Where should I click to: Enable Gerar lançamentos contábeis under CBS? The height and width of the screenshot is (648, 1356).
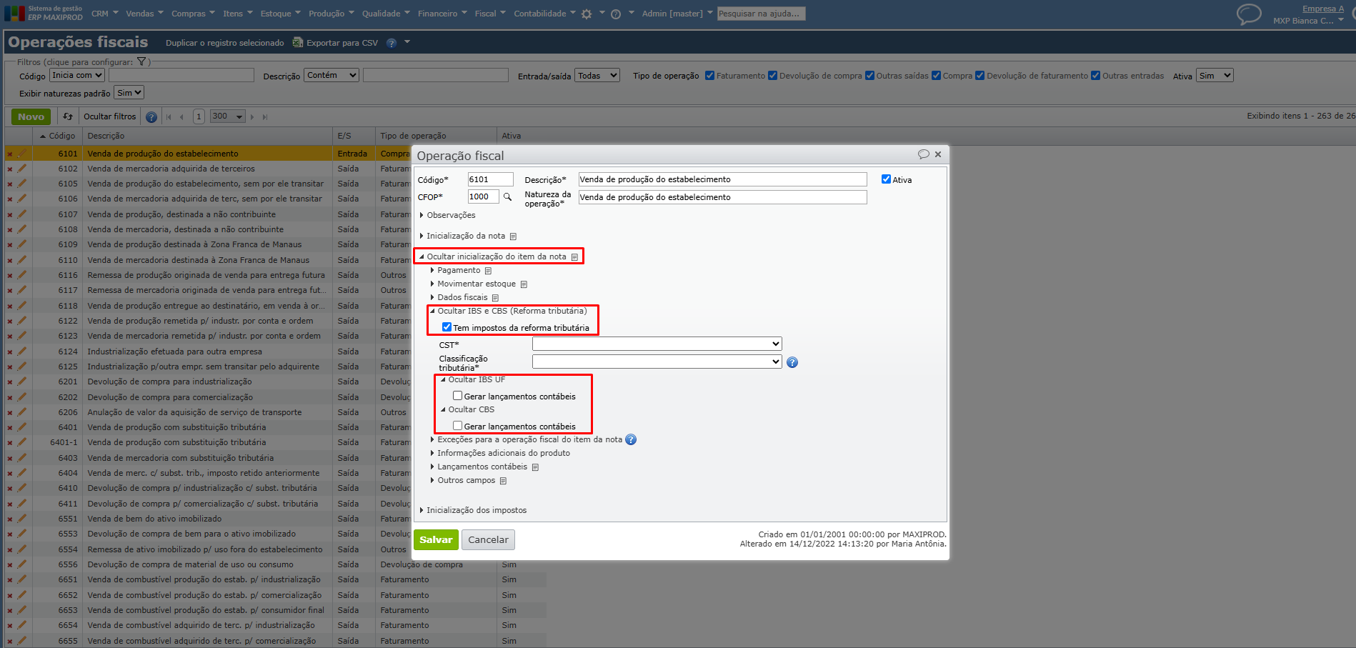point(457,426)
